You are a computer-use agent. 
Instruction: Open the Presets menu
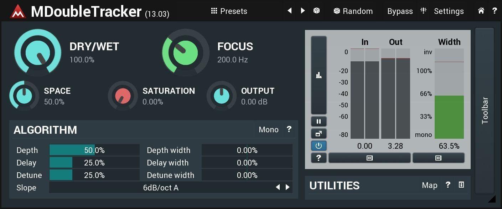click(229, 11)
